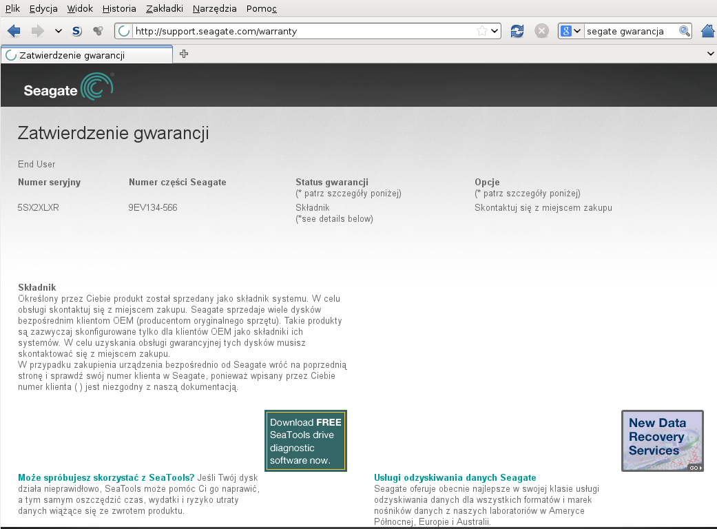Image resolution: width=717 pixels, height=529 pixels.
Task: Click the Numer części Seagate header
Action: 178,182
